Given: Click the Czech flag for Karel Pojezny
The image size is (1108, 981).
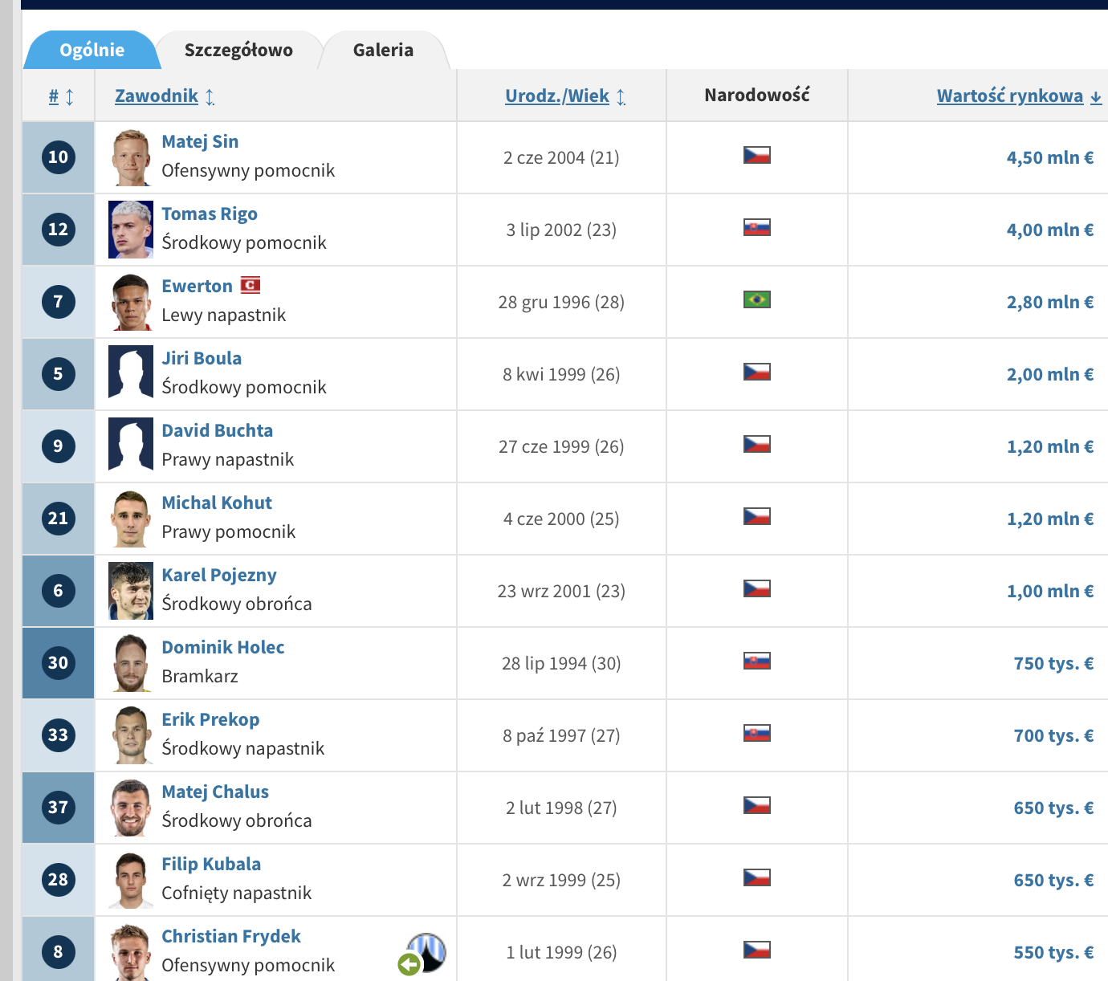Looking at the screenshot, I should click(756, 588).
